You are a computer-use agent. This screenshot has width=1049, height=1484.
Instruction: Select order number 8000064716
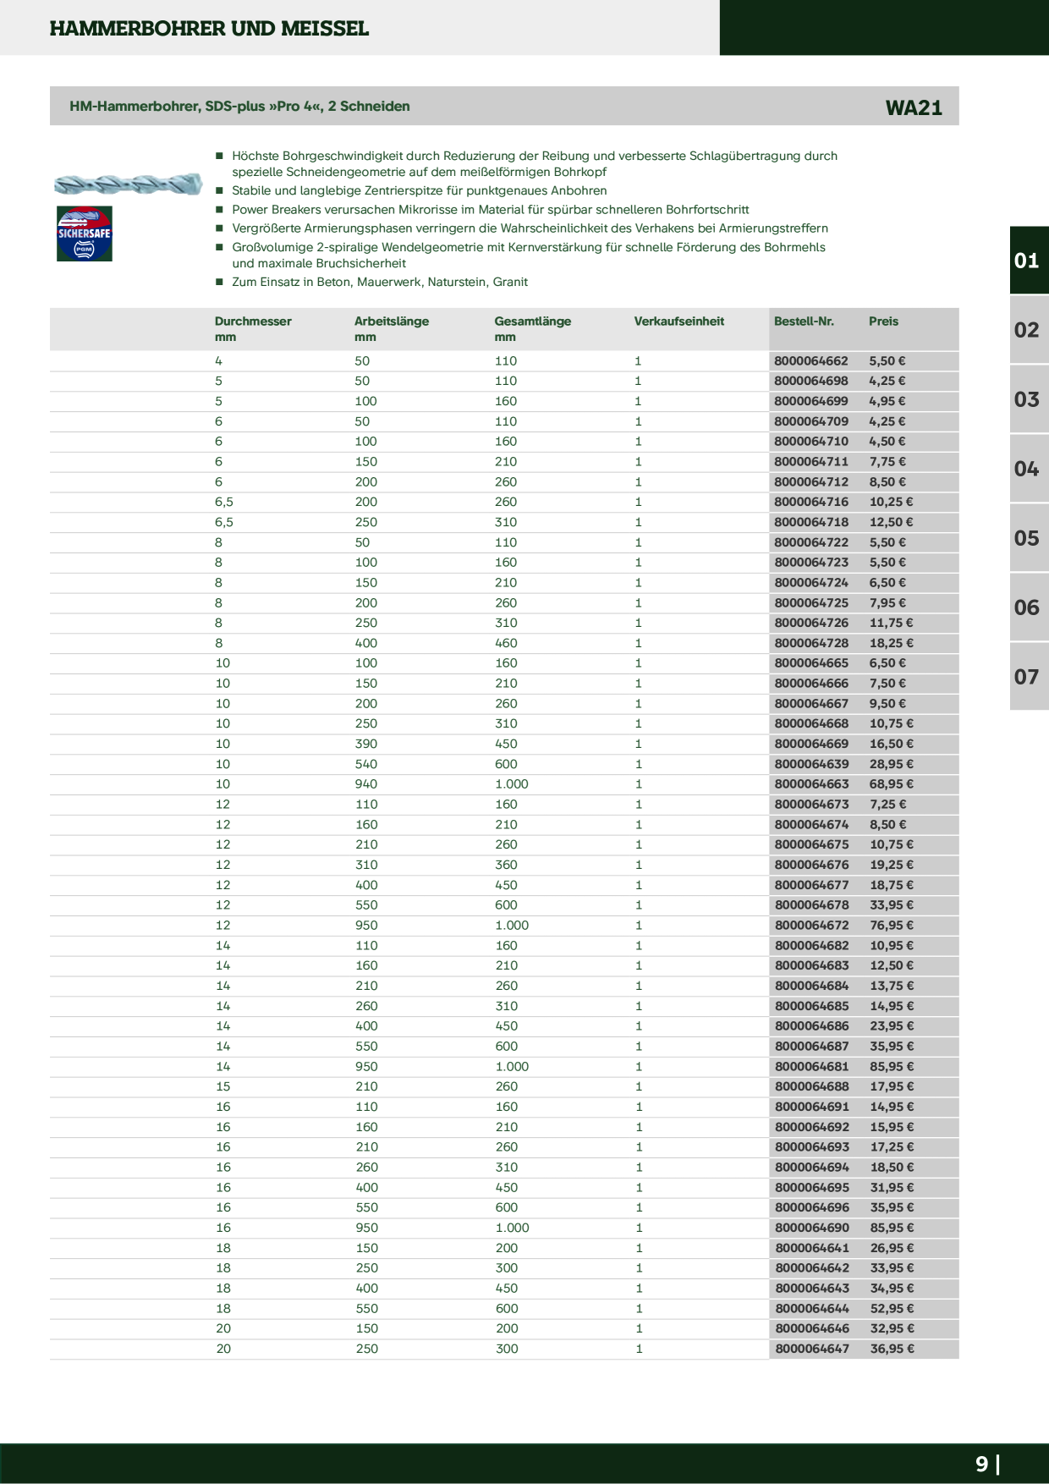811,503
